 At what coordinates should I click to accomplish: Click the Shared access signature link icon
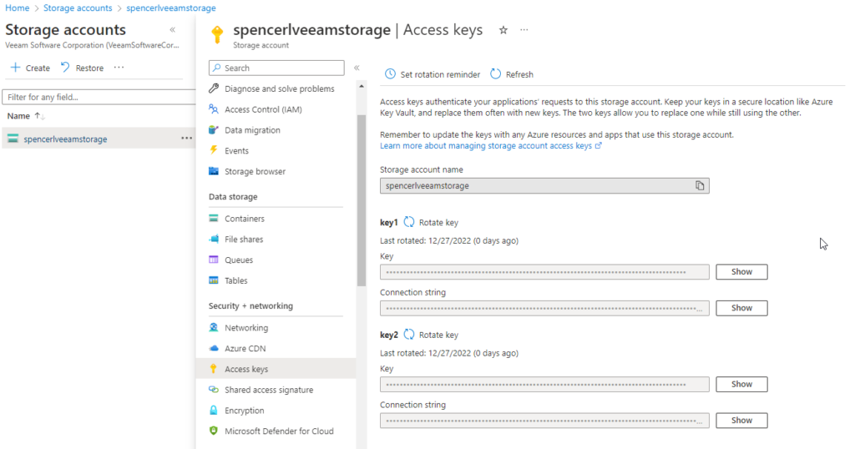(214, 390)
